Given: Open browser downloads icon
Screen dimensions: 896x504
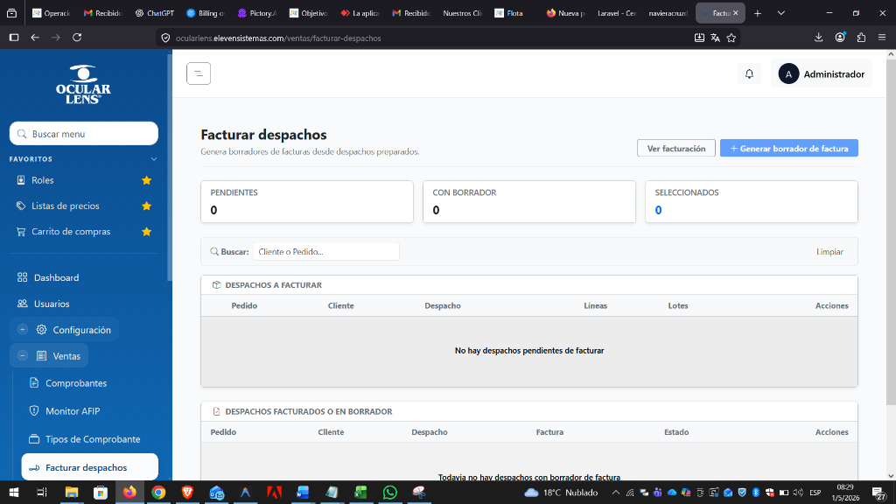Looking at the screenshot, I should click(x=818, y=38).
